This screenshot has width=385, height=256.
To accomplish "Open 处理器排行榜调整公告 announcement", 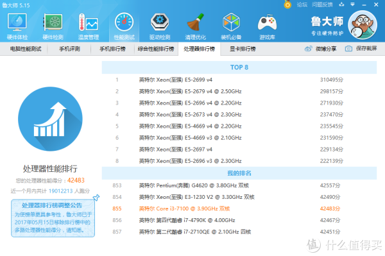I will click(x=53, y=218).
